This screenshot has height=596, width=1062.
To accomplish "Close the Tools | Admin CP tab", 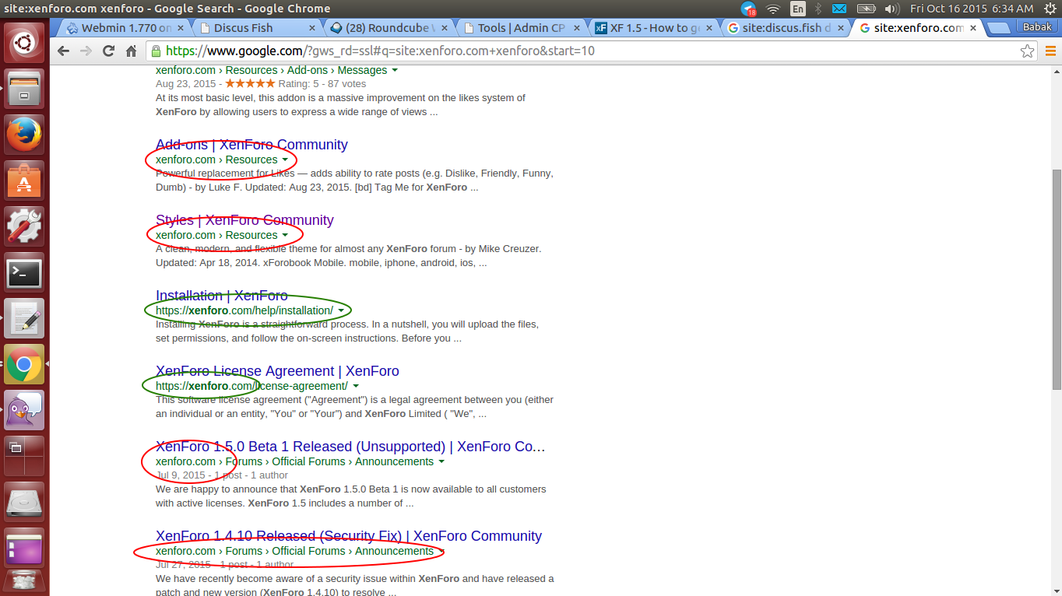I will pyautogui.click(x=575, y=28).
